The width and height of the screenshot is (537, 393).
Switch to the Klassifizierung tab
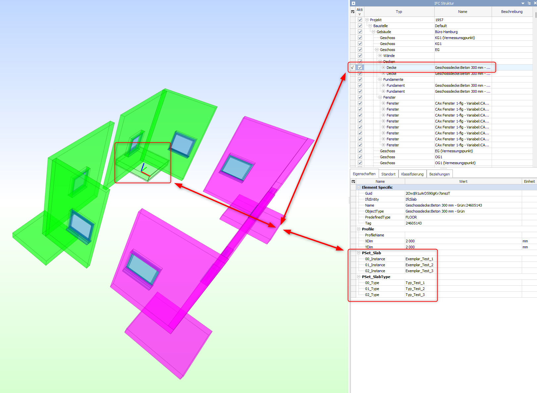coord(412,174)
